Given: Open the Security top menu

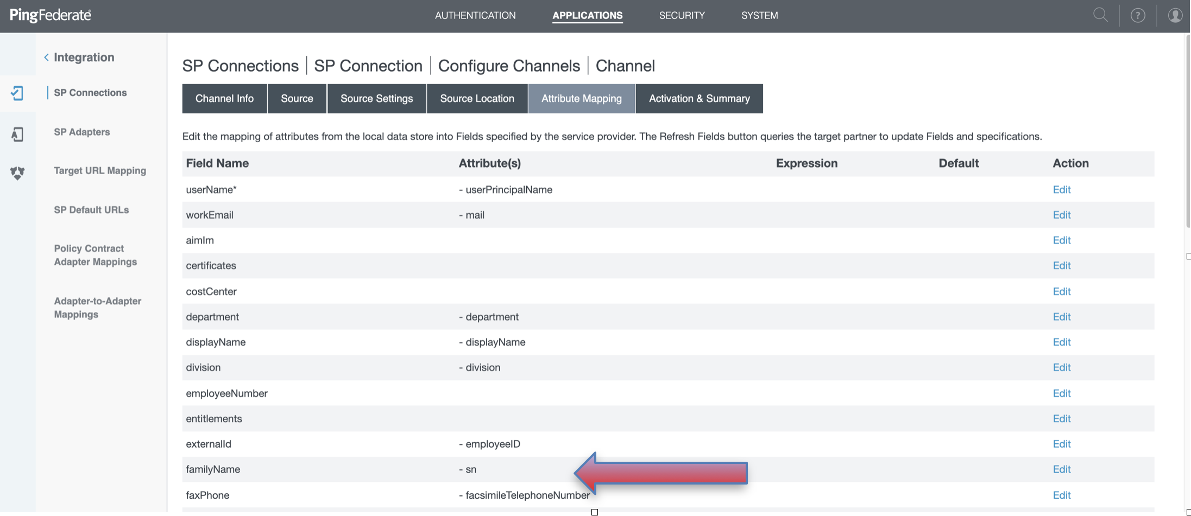Looking at the screenshot, I should [682, 15].
